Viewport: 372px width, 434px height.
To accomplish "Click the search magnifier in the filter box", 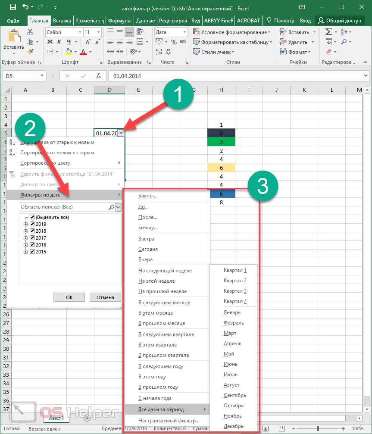I will click(111, 207).
